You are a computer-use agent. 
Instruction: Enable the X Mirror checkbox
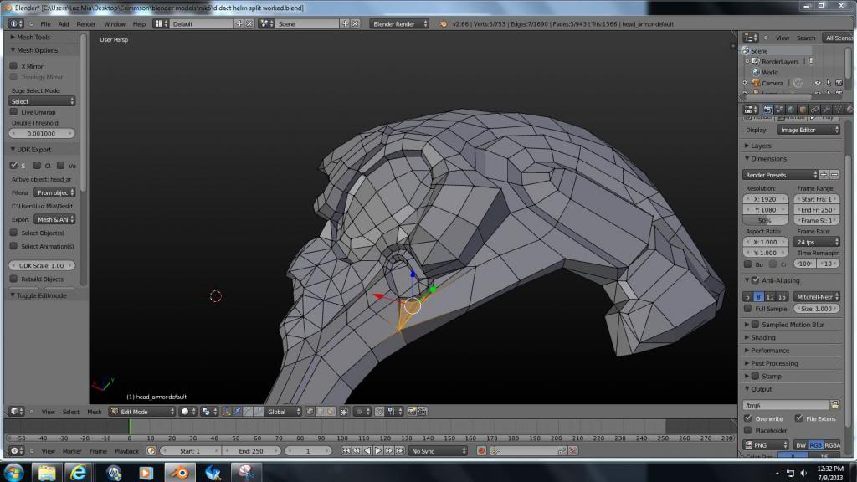pyautogui.click(x=13, y=66)
